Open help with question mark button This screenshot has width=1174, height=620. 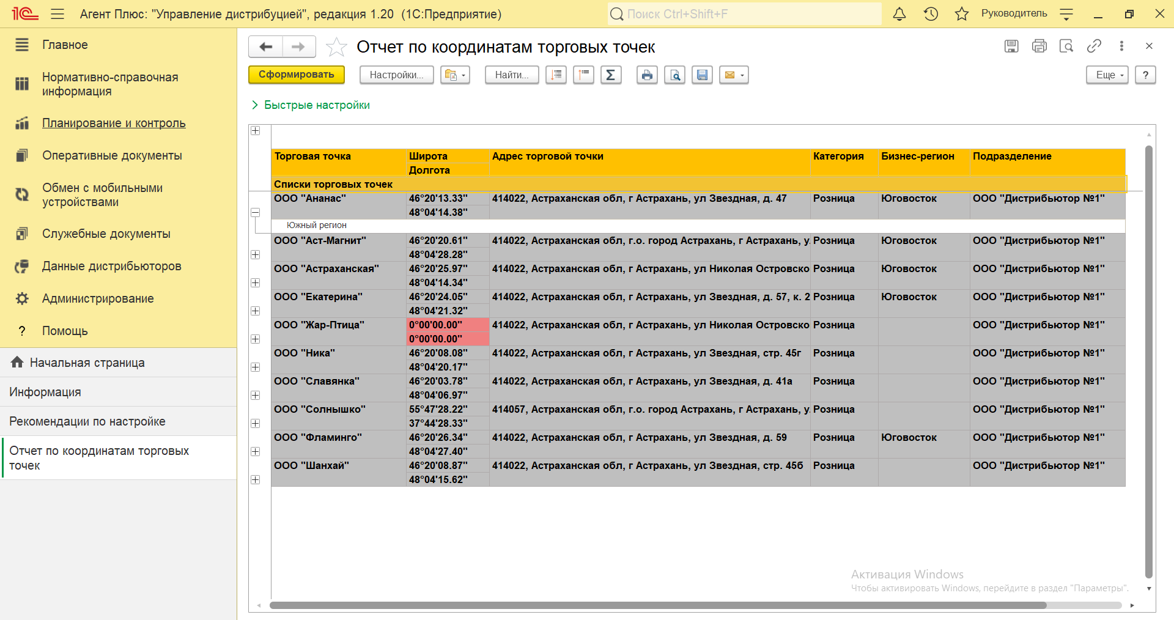pyautogui.click(x=1145, y=75)
